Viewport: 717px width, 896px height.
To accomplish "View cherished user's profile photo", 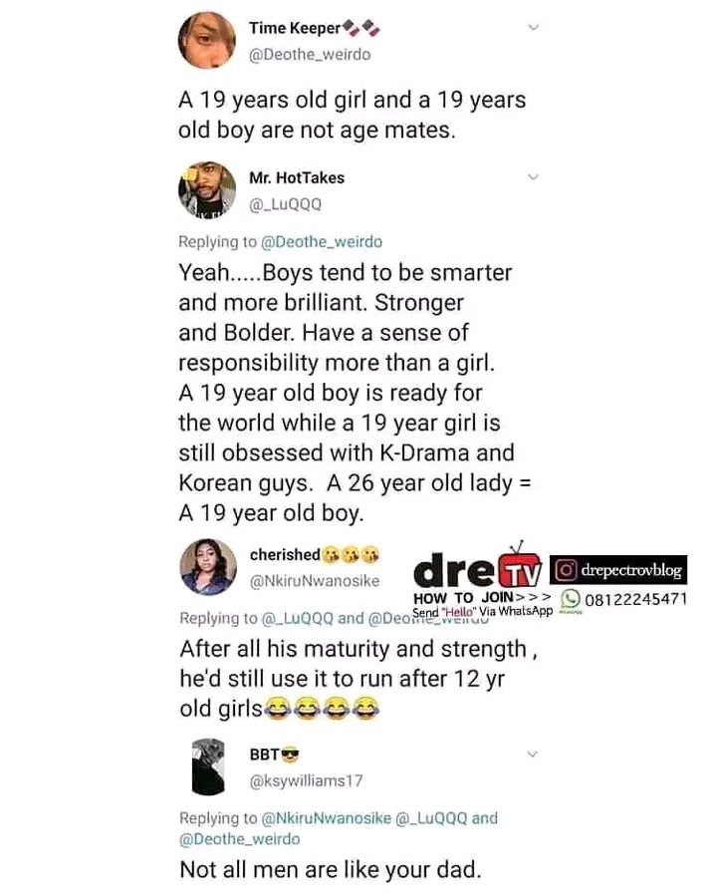I will click(x=208, y=567).
